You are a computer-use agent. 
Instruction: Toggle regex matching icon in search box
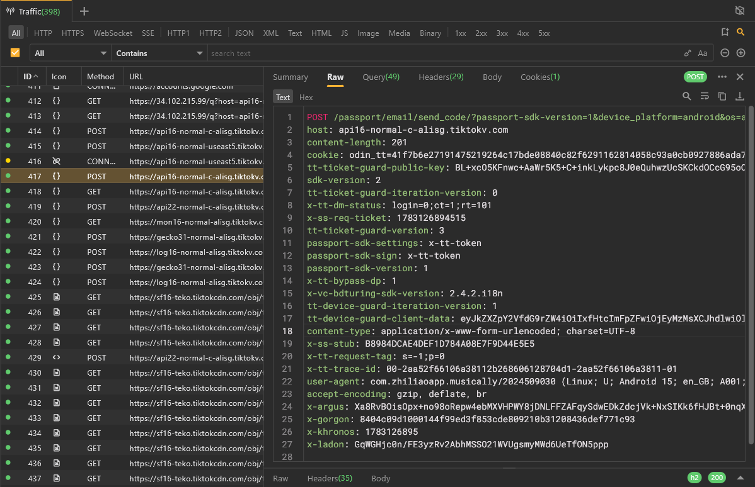[x=688, y=53]
